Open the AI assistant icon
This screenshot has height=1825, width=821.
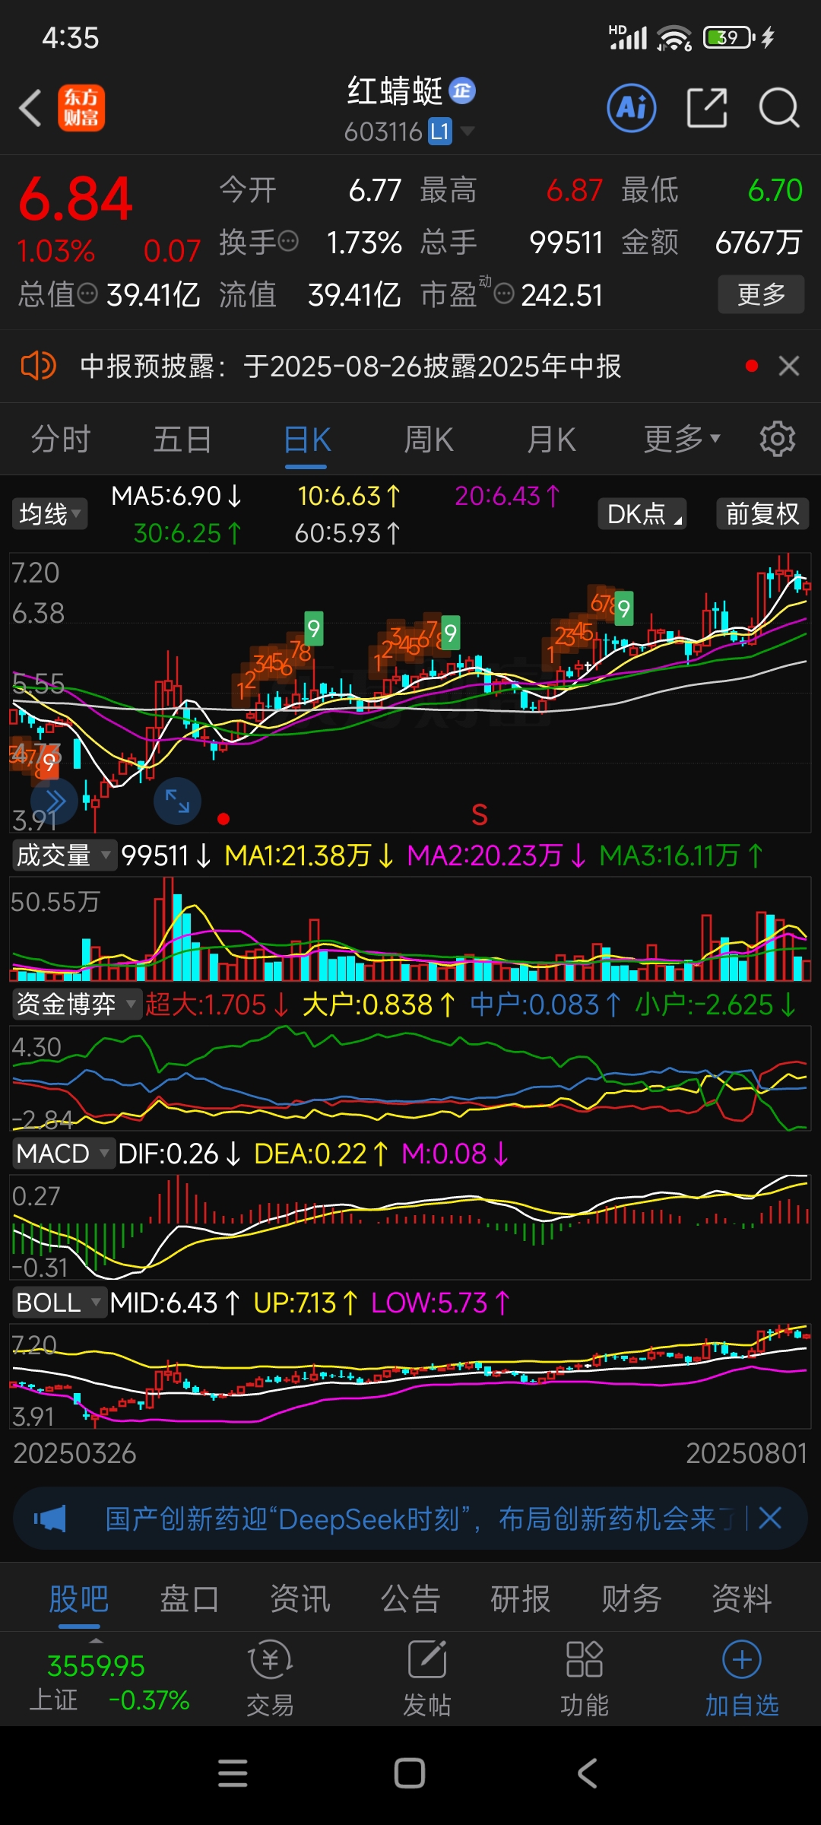coord(632,108)
